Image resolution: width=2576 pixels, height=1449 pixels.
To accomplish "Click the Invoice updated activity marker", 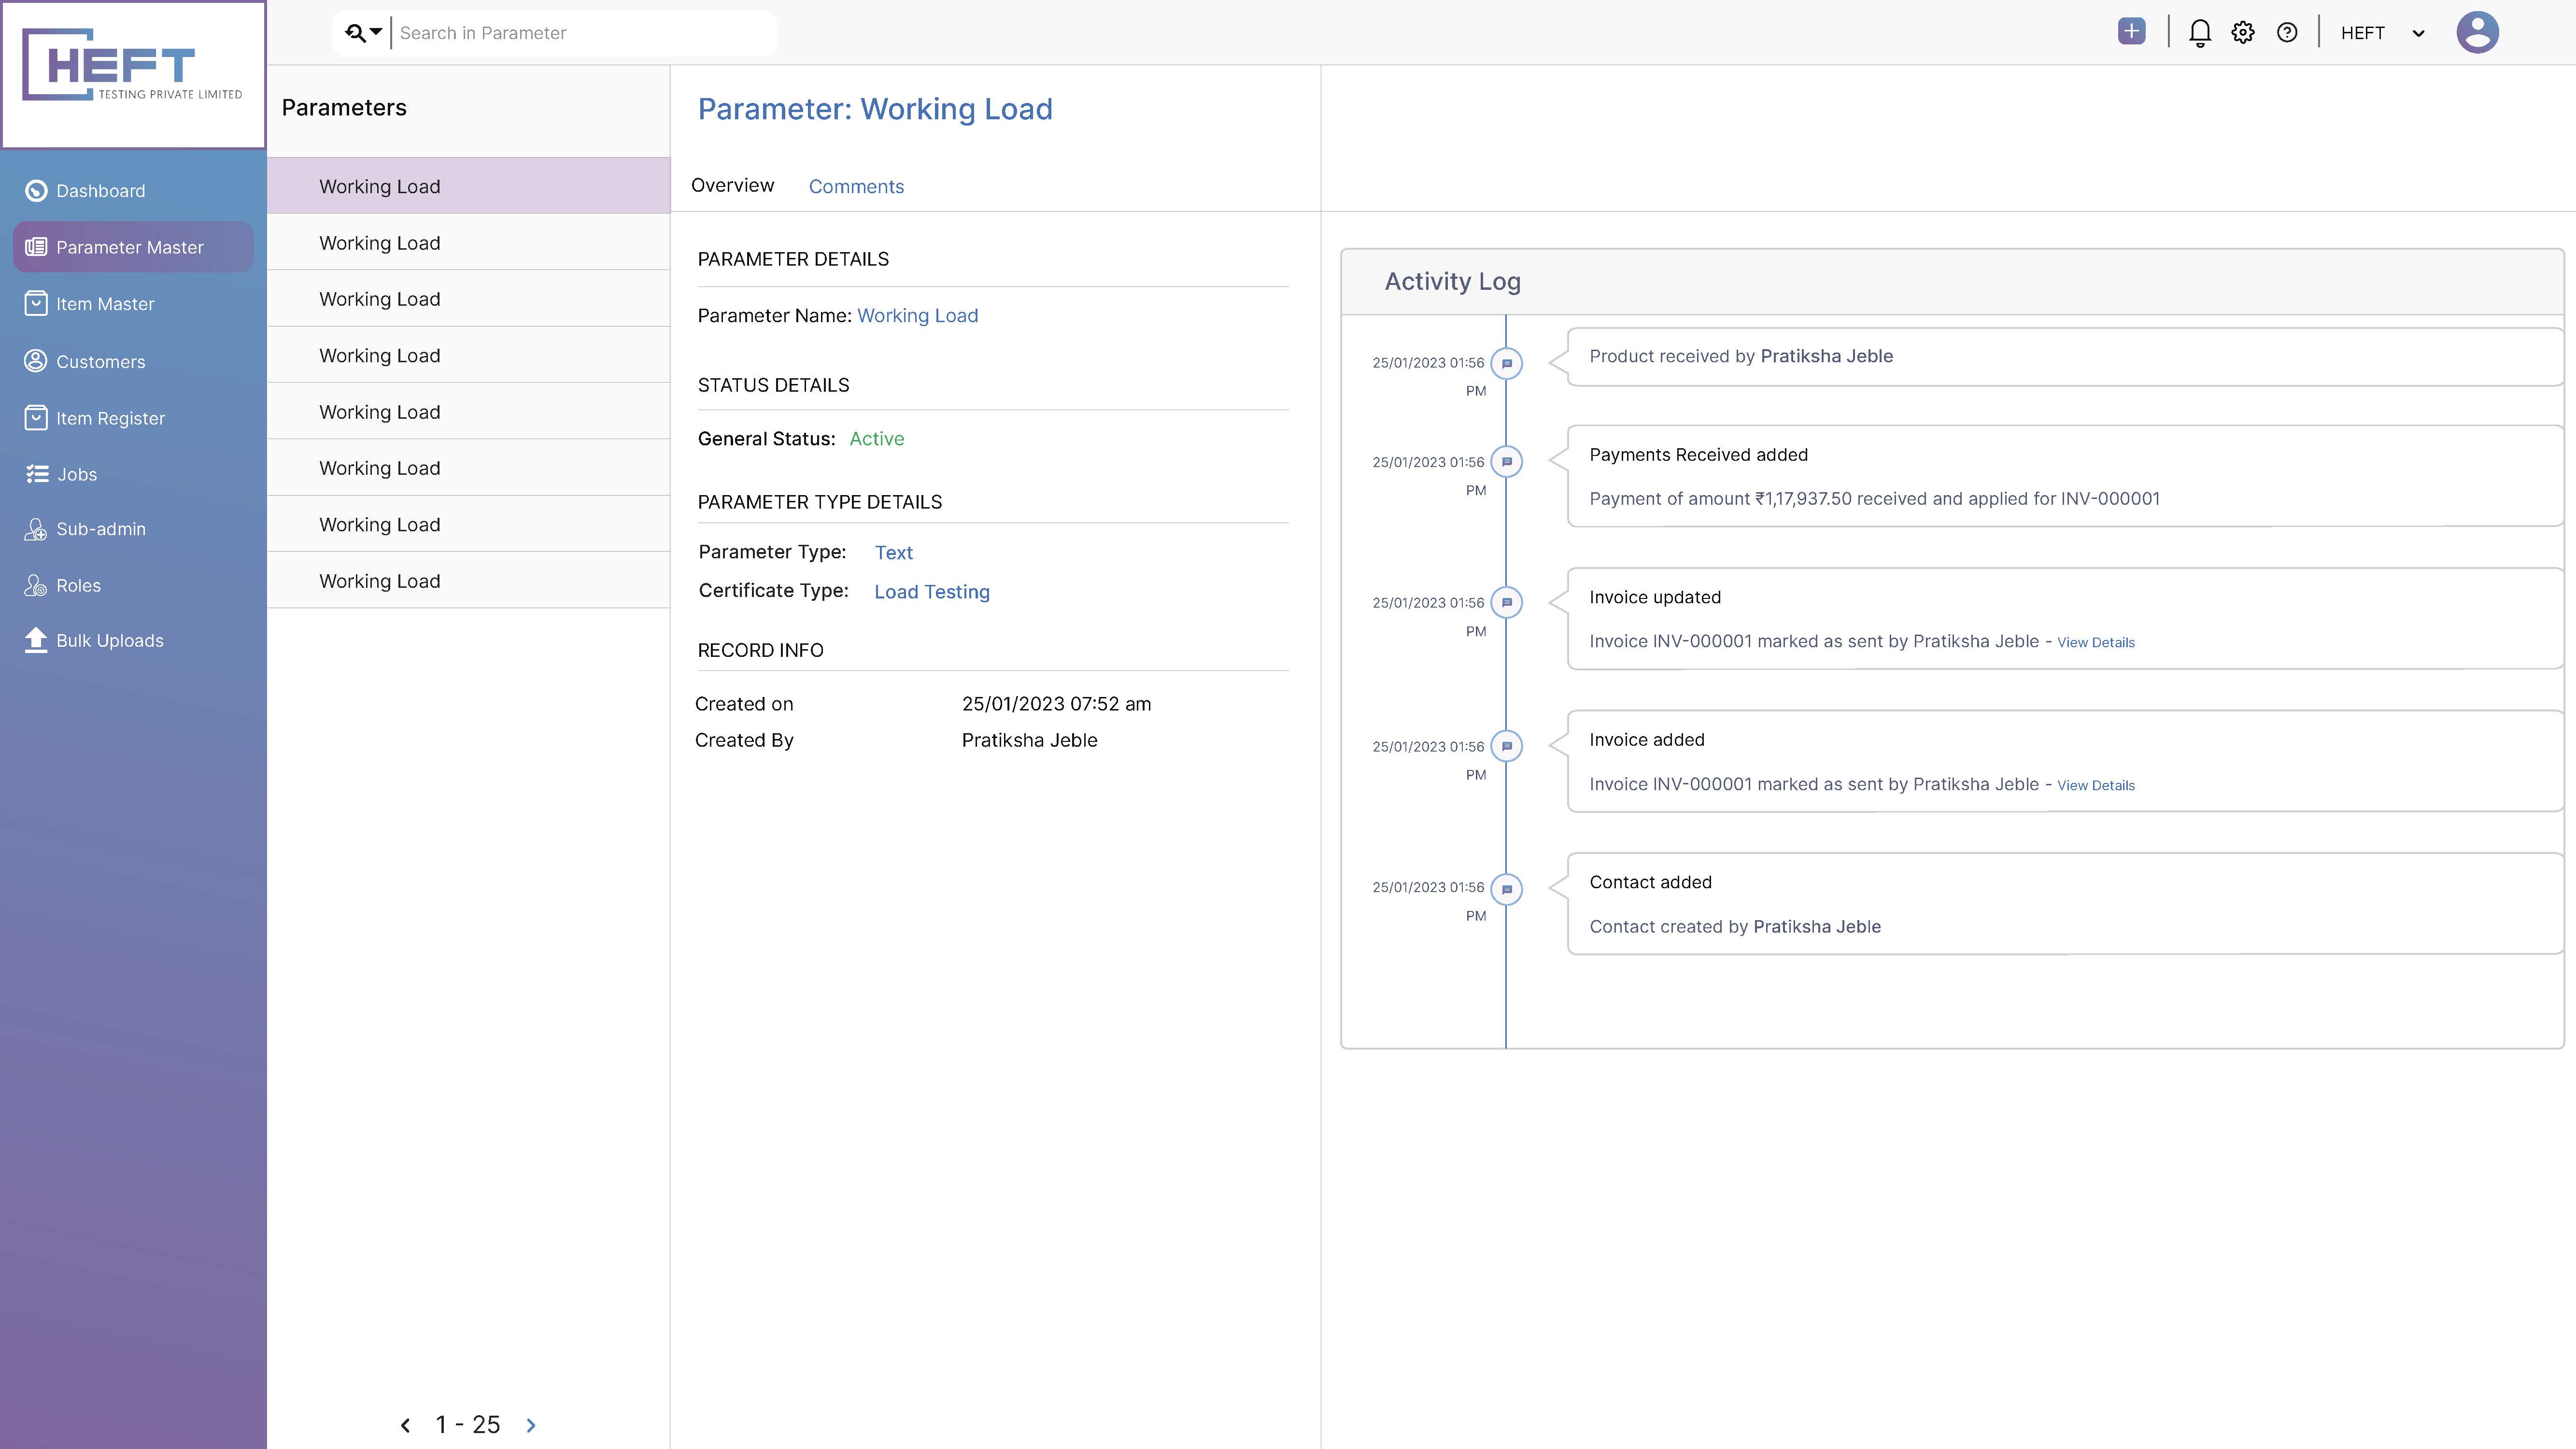I will click(1507, 603).
